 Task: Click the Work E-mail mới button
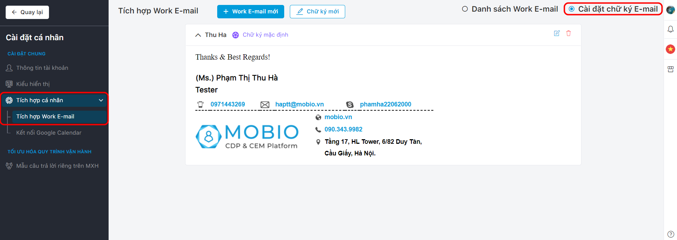[x=251, y=11]
